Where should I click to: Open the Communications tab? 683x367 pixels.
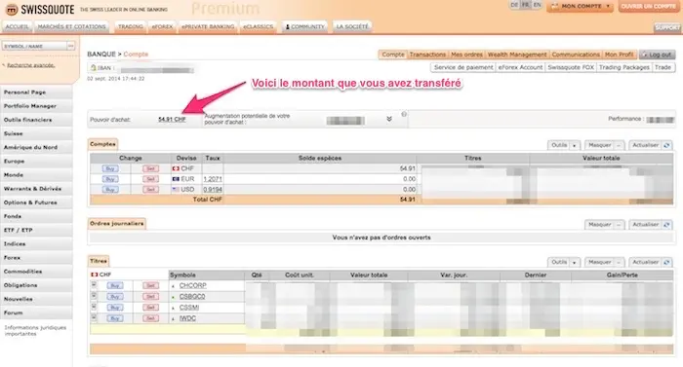[576, 55]
